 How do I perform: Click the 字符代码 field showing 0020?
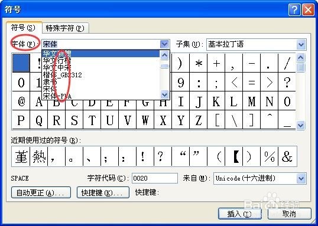pyautogui.click(x=155, y=178)
